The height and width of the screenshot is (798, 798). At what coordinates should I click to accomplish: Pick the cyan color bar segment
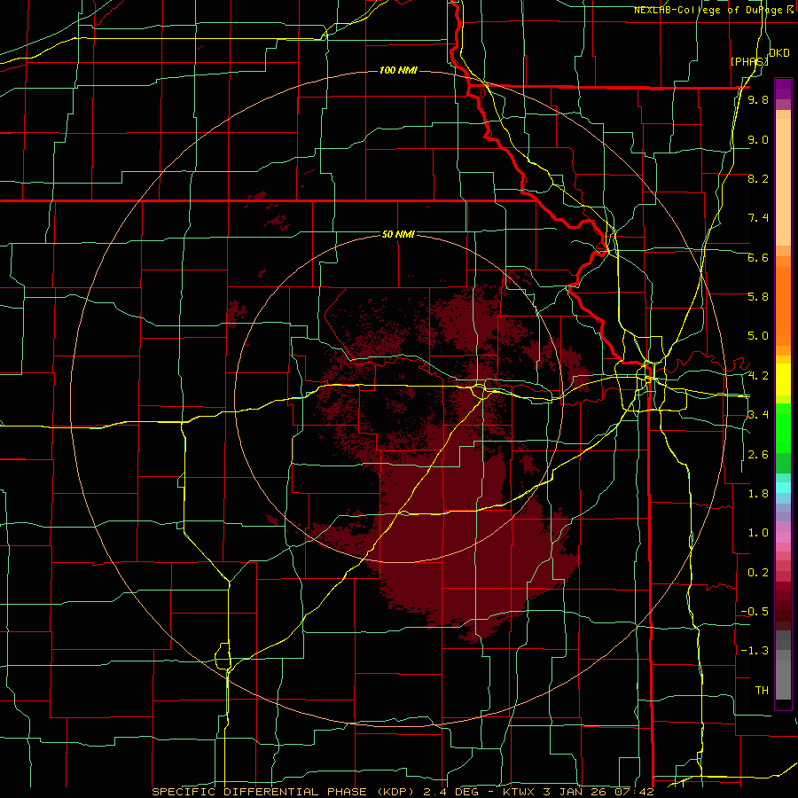pos(783,488)
